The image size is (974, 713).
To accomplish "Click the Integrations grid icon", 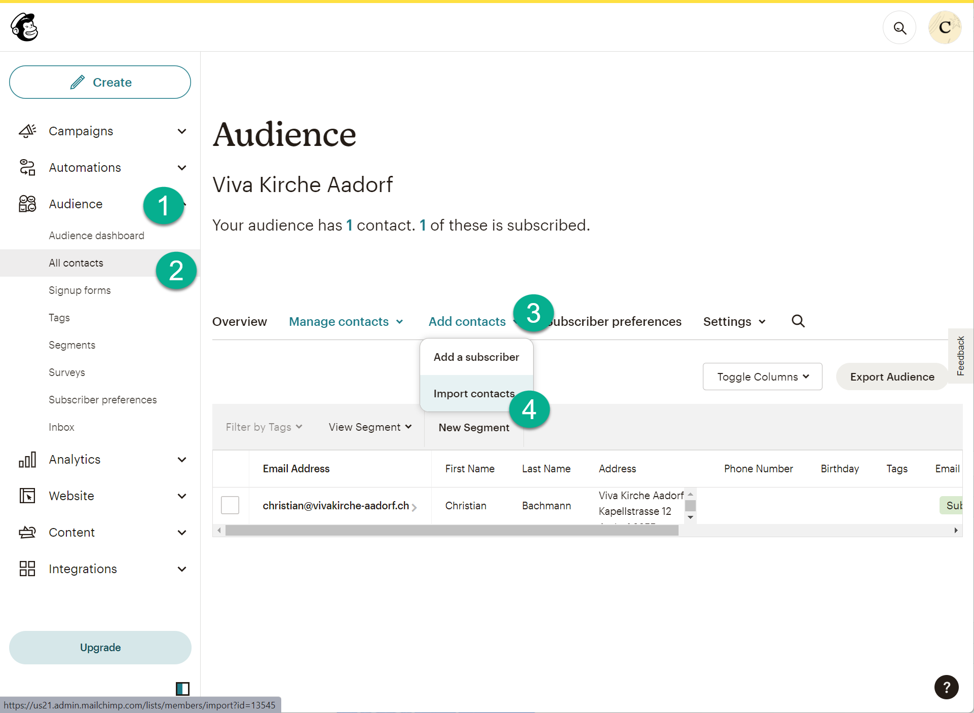I will click(x=27, y=569).
